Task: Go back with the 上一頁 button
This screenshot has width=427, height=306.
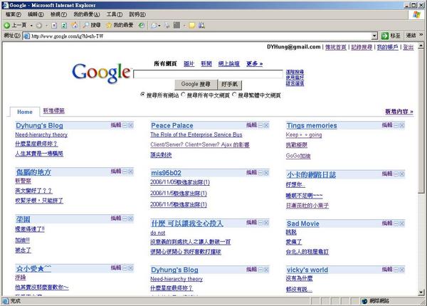Action: point(15,26)
